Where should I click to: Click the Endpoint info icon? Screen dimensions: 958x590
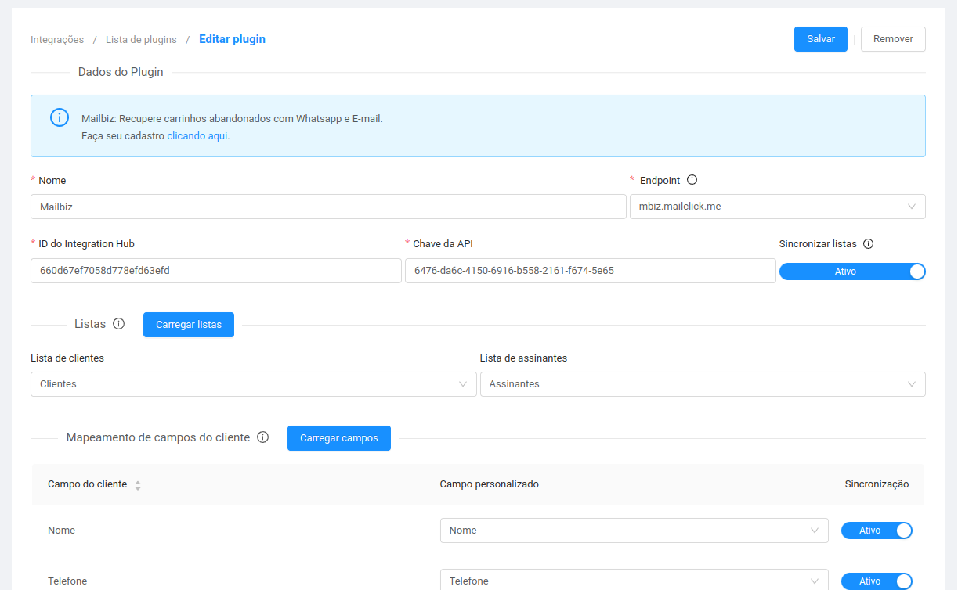point(692,180)
